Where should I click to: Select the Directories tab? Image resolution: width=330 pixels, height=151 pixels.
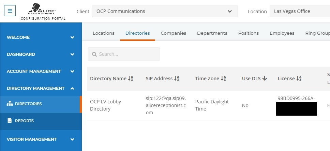click(x=138, y=33)
